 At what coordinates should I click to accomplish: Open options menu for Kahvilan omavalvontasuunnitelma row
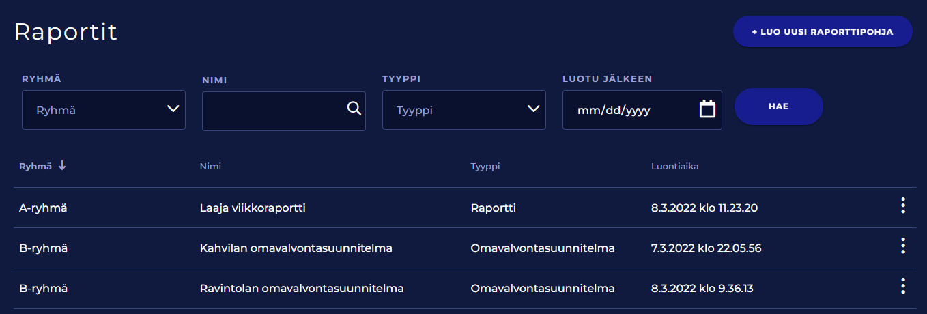902,246
